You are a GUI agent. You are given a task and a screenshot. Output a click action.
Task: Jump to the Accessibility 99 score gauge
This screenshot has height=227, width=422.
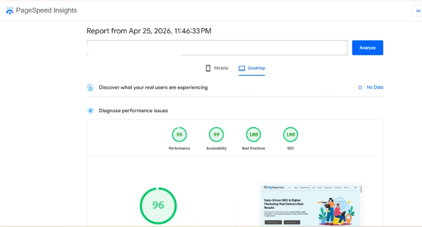click(216, 135)
